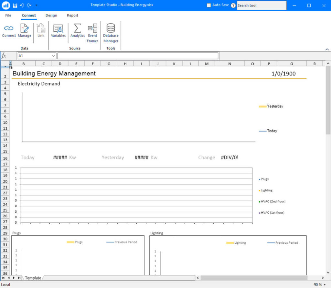The image size is (331, 288).
Task: Click the save icon in title bar
Action: click(15, 5)
